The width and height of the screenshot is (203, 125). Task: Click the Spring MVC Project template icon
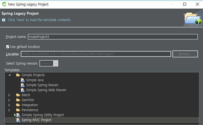click(18, 120)
